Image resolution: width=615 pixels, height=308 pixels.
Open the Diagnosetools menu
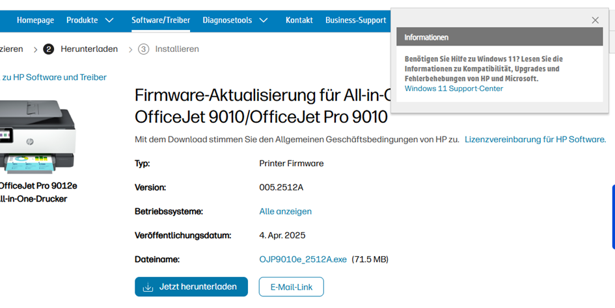coord(227,20)
